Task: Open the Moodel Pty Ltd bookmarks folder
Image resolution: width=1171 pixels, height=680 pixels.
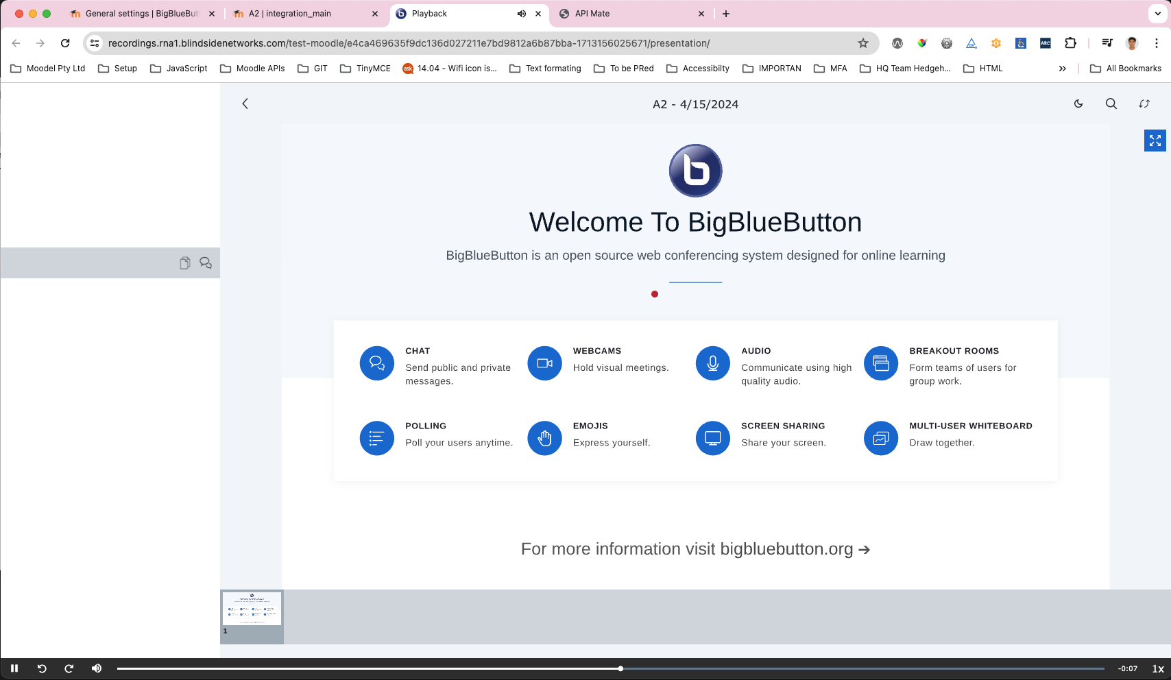Action: [x=48, y=69]
